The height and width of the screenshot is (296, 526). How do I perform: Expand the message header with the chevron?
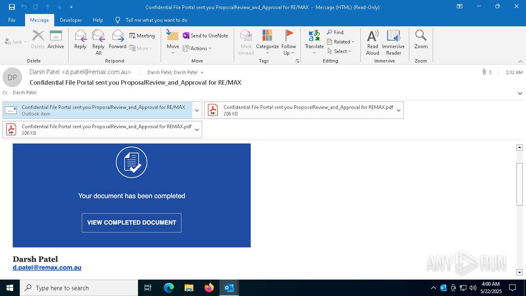[520, 93]
